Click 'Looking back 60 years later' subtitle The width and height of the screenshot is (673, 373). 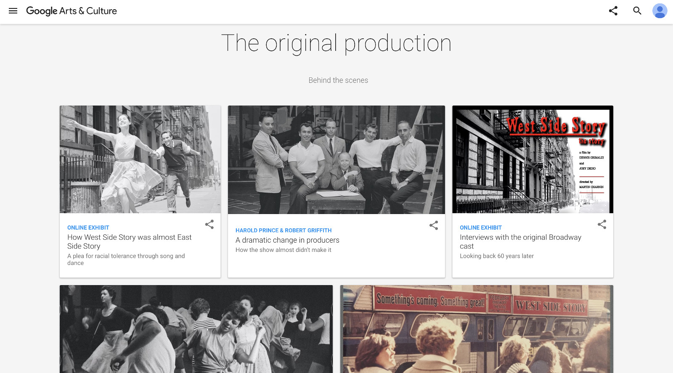tap(497, 256)
